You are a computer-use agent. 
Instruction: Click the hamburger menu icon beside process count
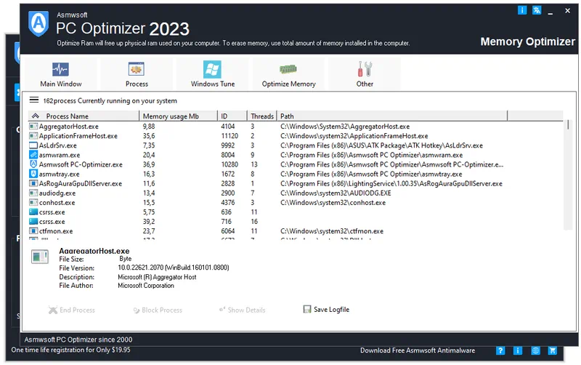click(34, 100)
